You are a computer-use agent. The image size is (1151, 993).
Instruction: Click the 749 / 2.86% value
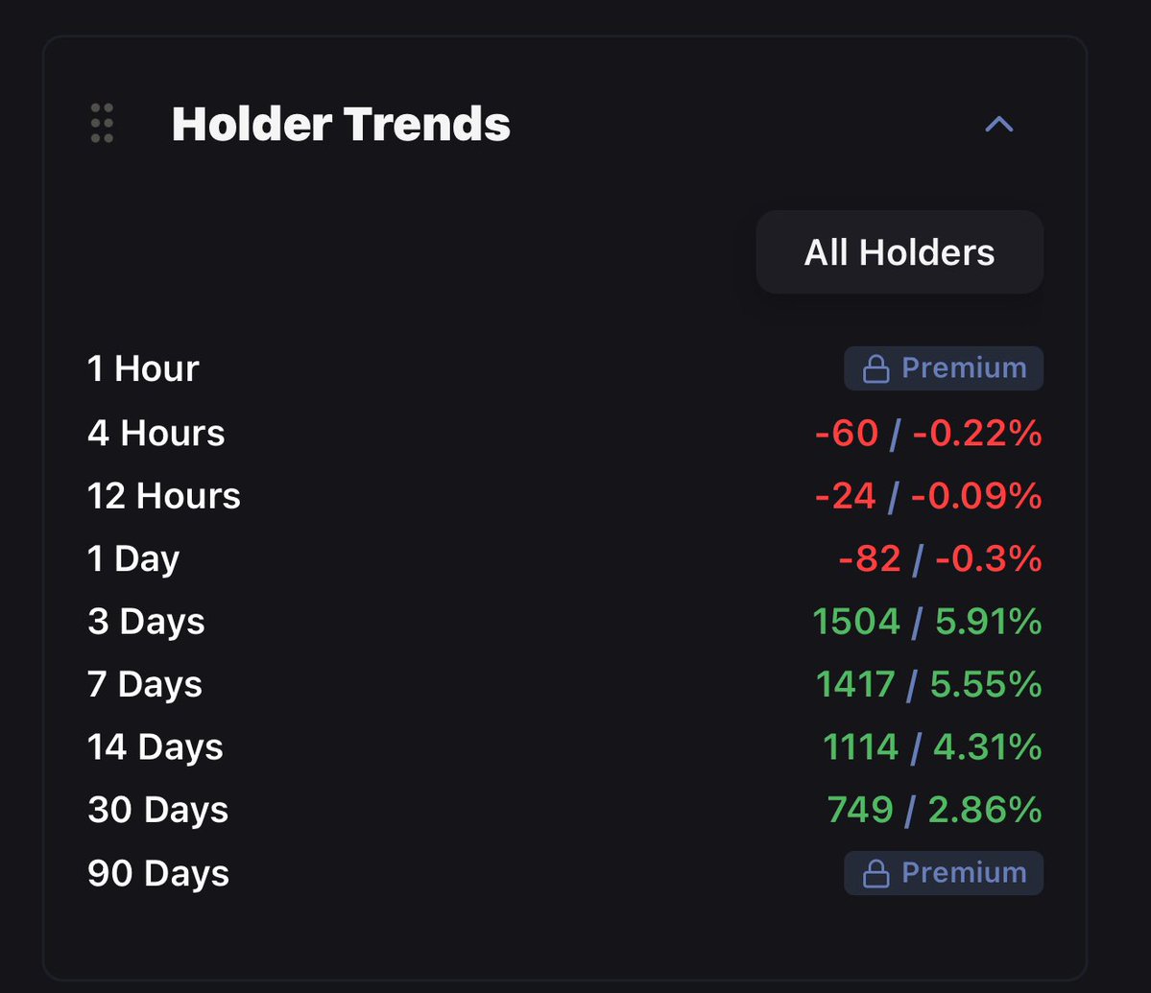[x=934, y=810]
